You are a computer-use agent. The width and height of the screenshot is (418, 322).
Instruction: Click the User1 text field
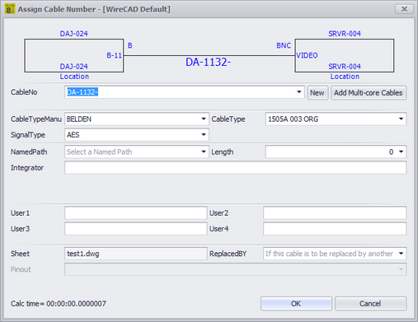click(x=136, y=213)
